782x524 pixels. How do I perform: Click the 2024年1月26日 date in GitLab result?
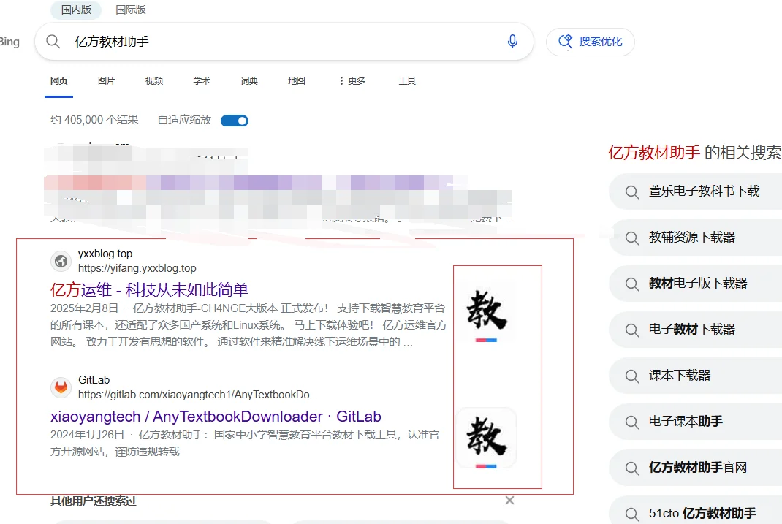click(x=87, y=435)
